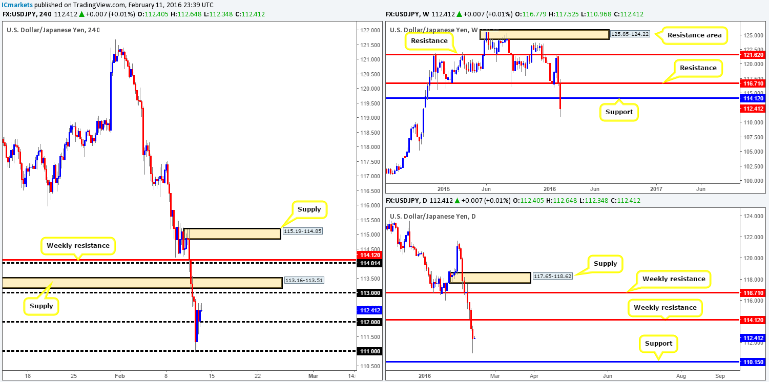The height and width of the screenshot is (382, 769).
Task: Click Weekly resistance callout on 4H chart
Action: [x=78, y=245]
